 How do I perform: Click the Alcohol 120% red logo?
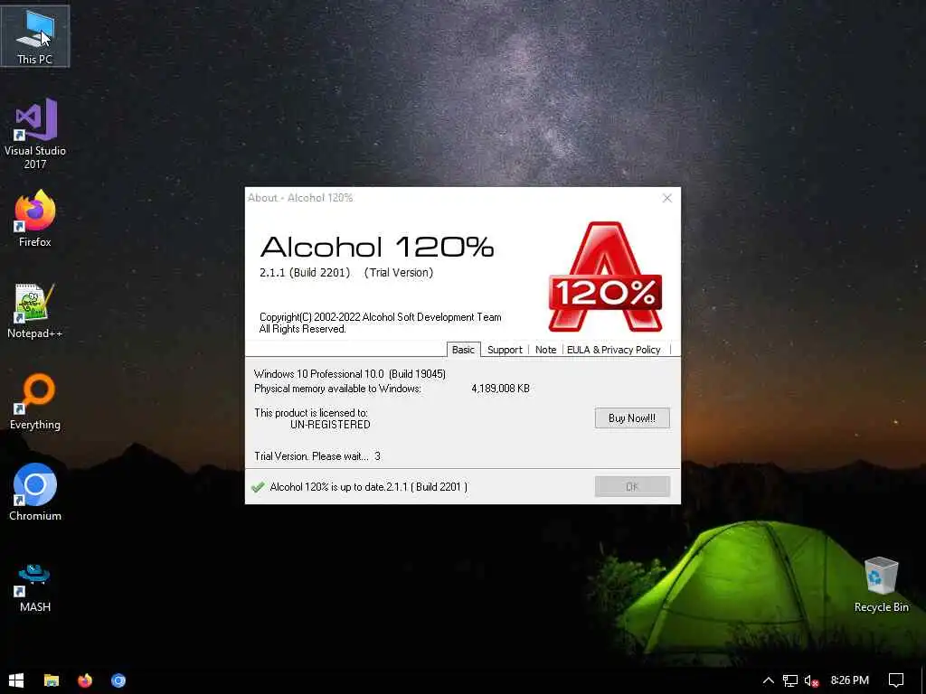pos(605,277)
